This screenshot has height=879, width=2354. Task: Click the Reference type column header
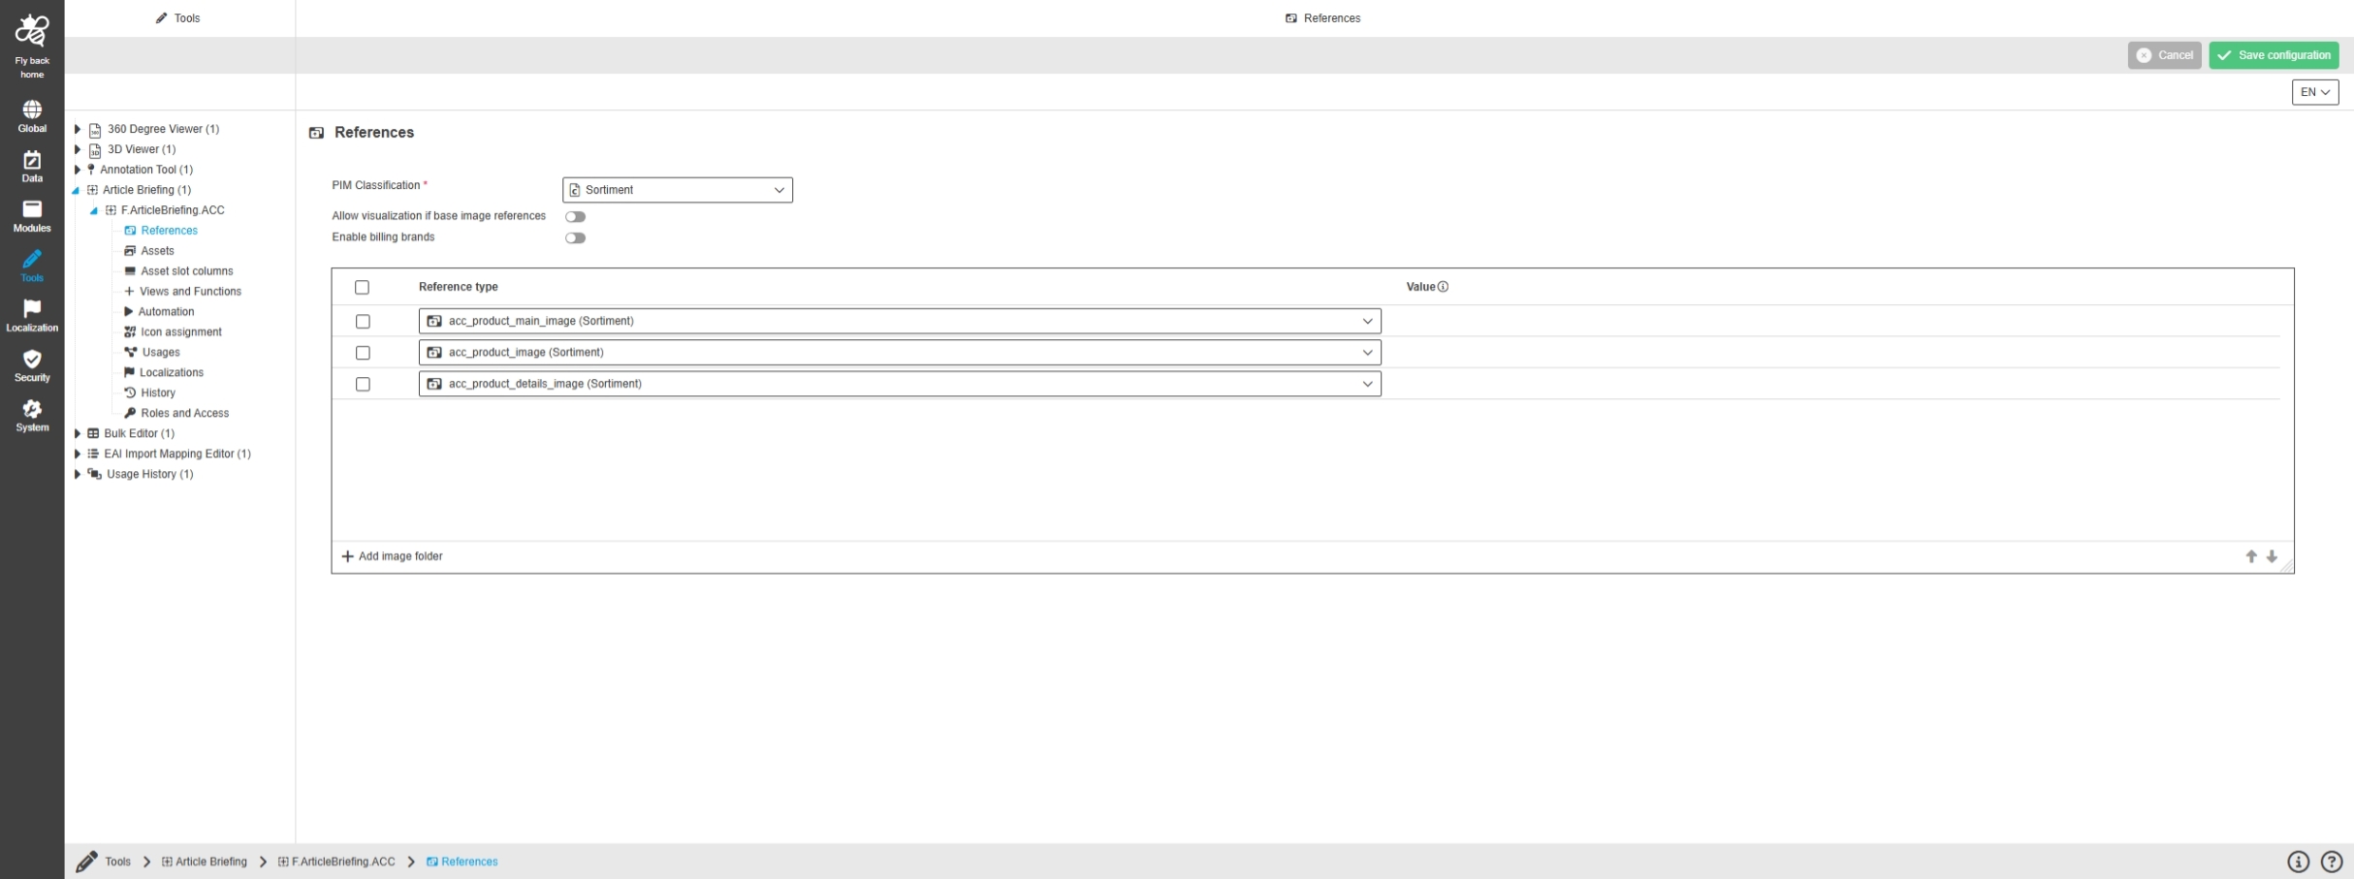coord(459,287)
